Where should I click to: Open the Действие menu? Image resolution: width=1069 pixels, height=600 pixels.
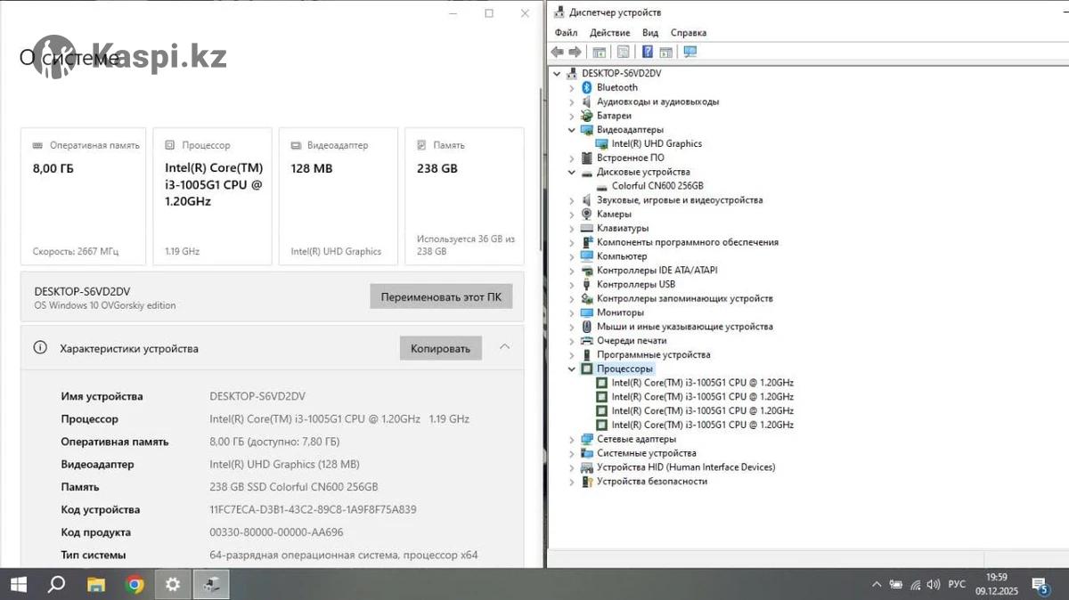pyautogui.click(x=609, y=33)
